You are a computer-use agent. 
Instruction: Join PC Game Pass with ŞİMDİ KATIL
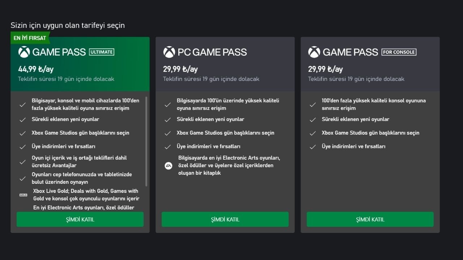(x=225, y=219)
